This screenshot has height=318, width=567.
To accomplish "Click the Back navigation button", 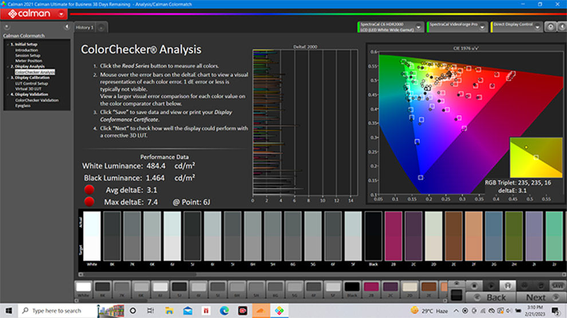I will point(491,297).
